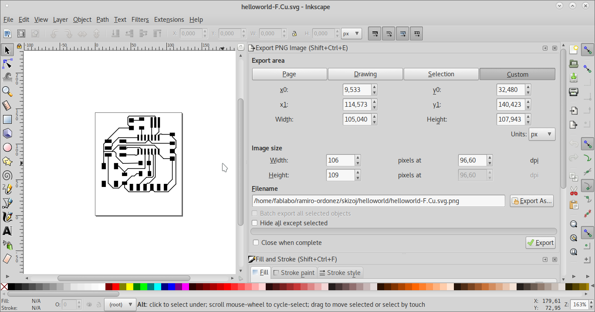Click Zoom to fit drawing icon
The width and height of the screenshot is (595, 312).
click(574, 238)
